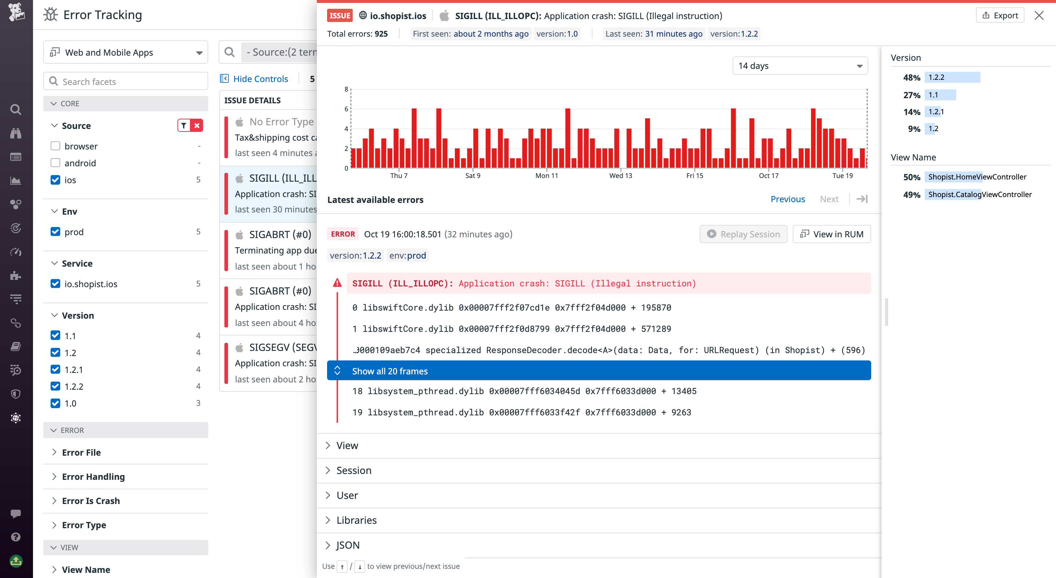
Task: Open Notebooks via the book icon
Action: coord(15,346)
